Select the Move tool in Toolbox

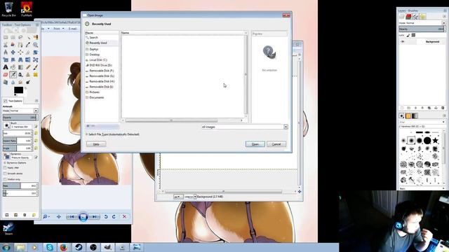pos(13,52)
